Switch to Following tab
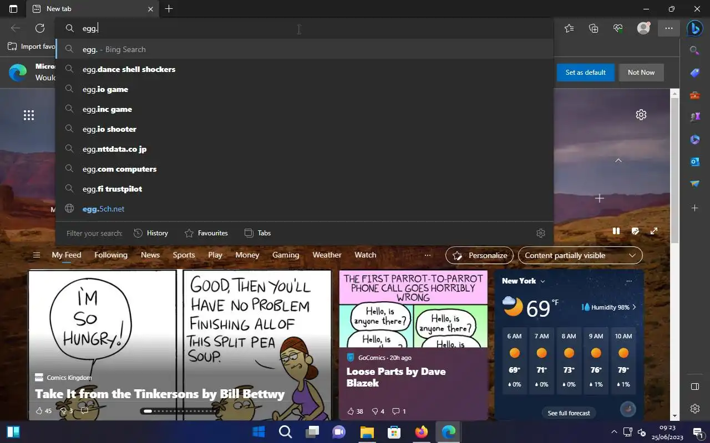The height and width of the screenshot is (443, 710). (111, 255)
